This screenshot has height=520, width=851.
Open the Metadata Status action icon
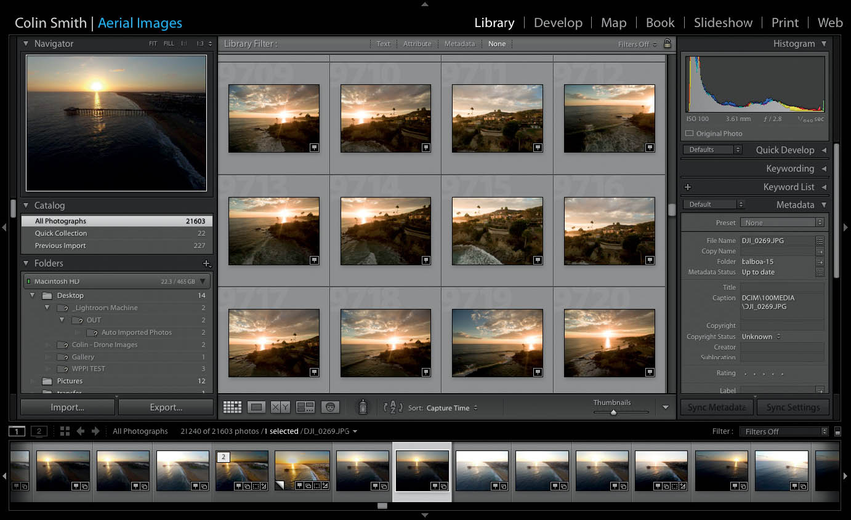coord(820,272)
